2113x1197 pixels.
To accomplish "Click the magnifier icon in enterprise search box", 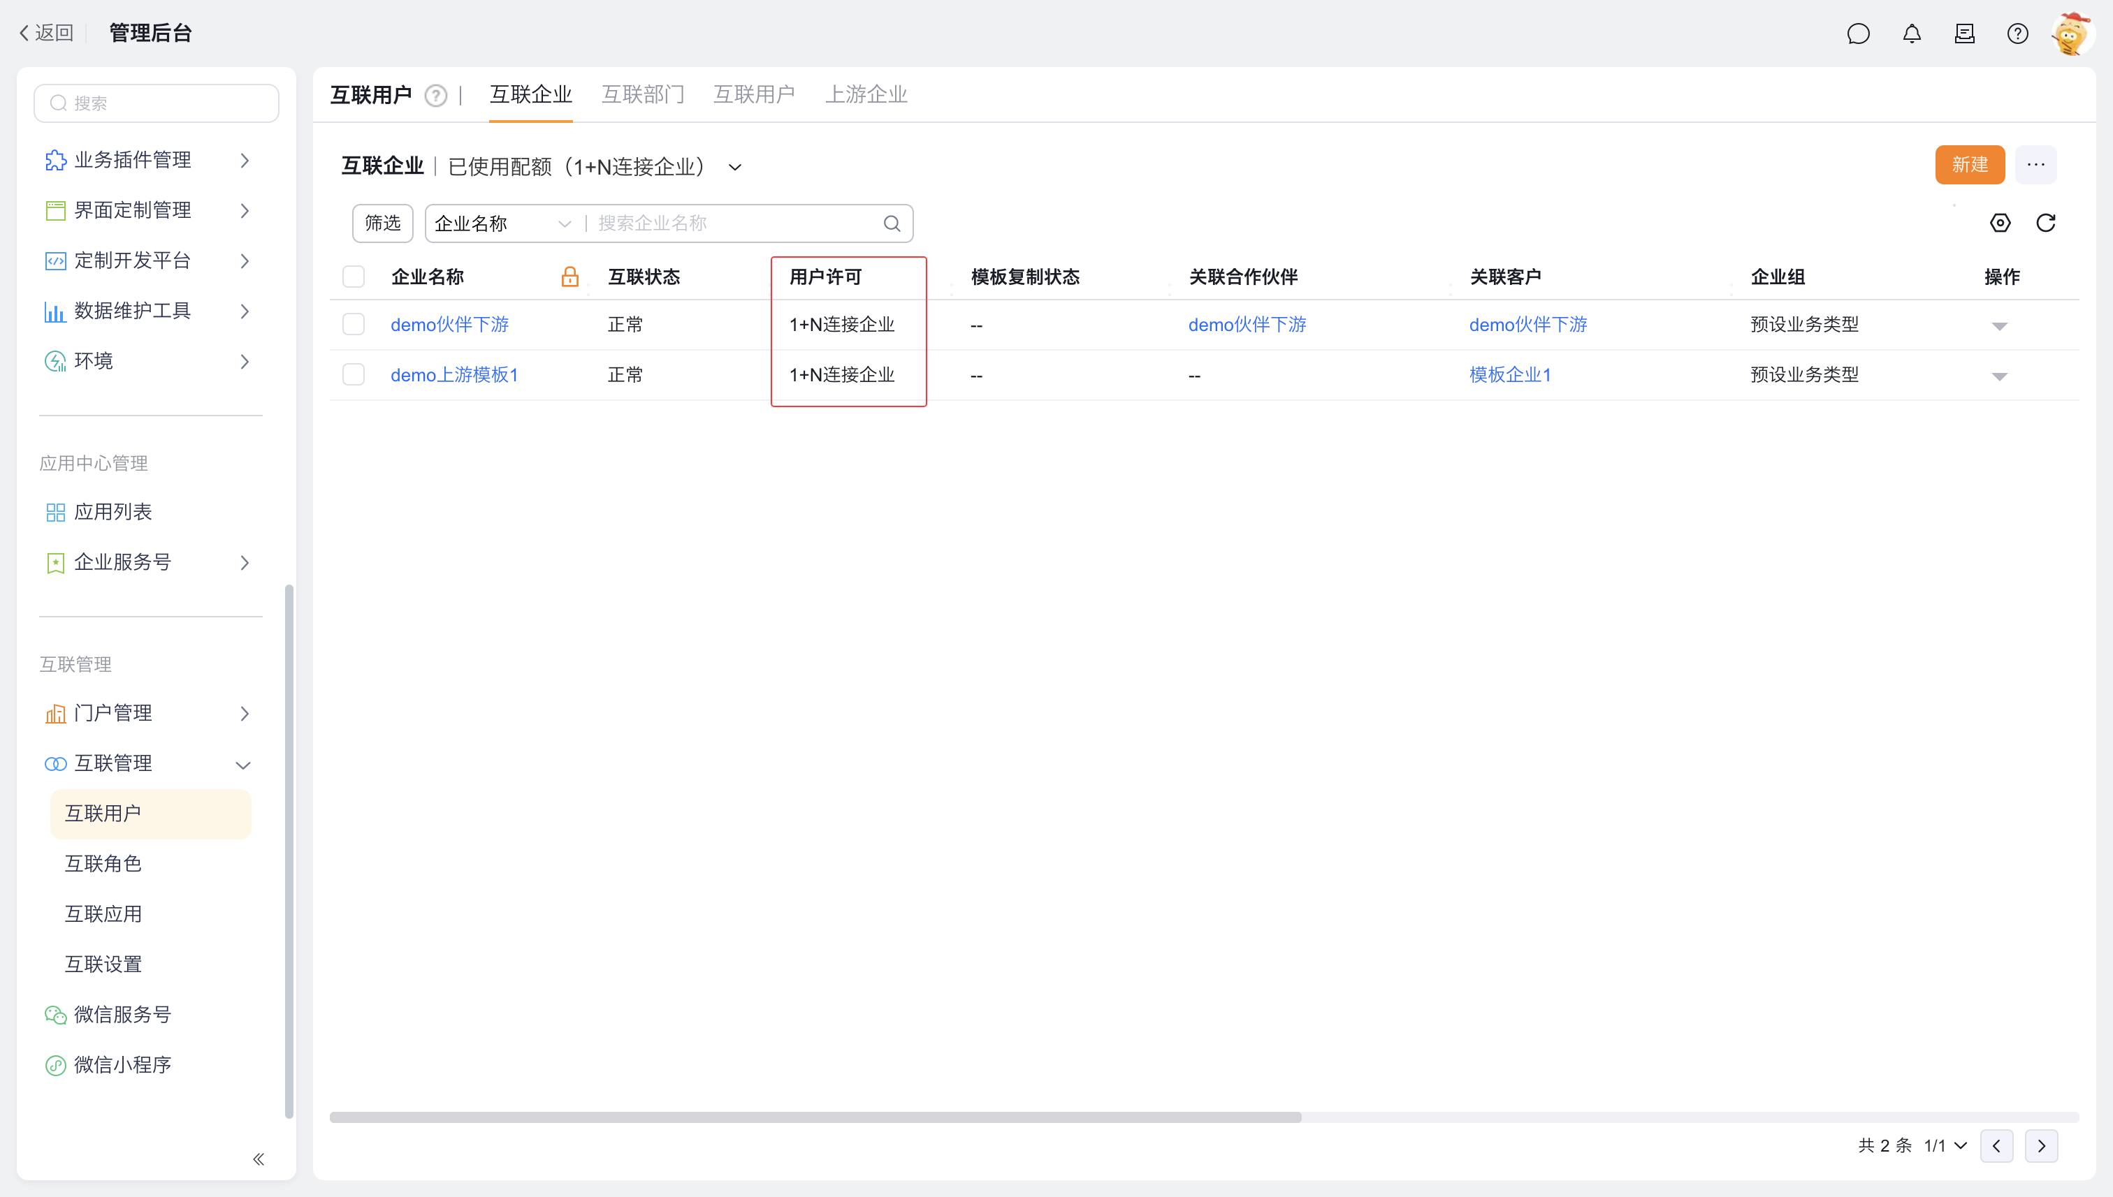I will (x=892, y=223).
